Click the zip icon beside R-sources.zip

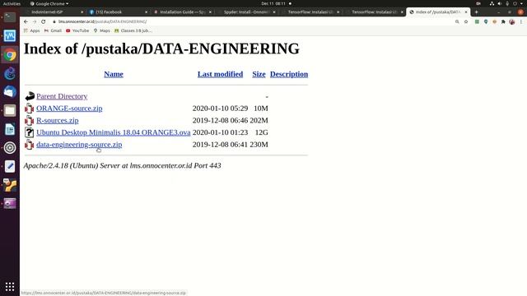pyautogui.click(x=30, y=121)
